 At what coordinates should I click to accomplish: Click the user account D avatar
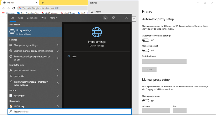tap(105, 18)
